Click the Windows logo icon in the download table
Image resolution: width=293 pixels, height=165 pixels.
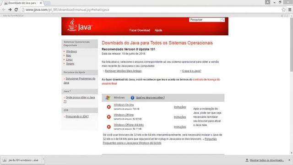pyautogui.click(x=108, y=98)
